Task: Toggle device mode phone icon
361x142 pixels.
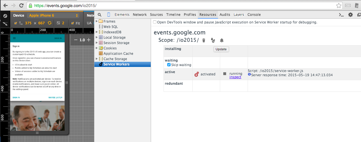Action: 109,15
